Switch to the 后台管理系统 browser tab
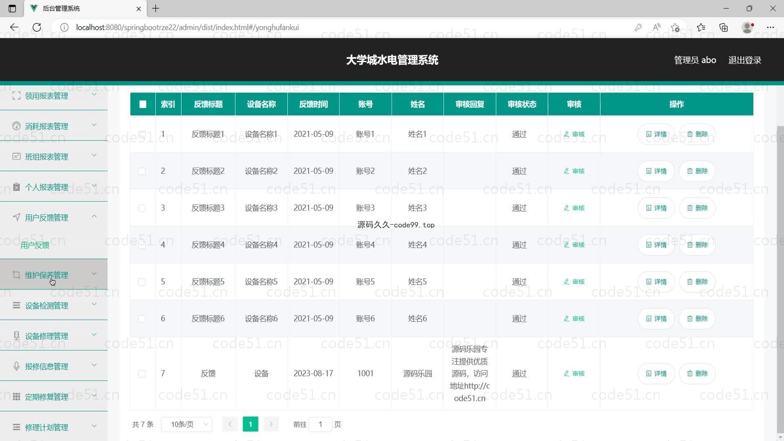784x441 pixels. [x=85, y=8]
